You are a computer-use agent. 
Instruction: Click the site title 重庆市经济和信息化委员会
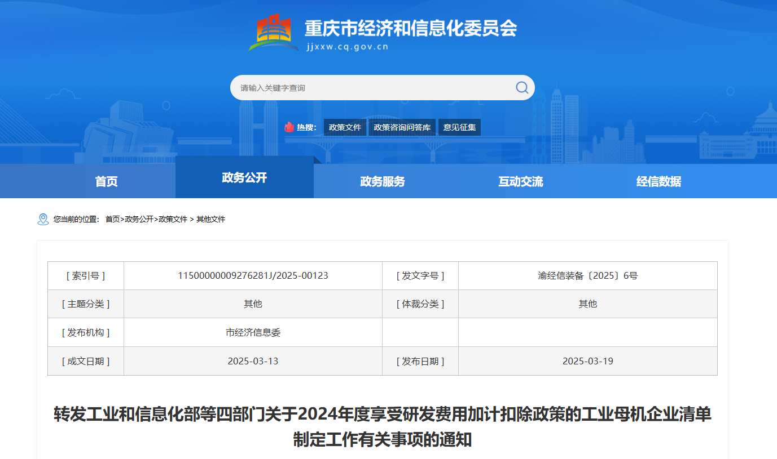point(411,28)
